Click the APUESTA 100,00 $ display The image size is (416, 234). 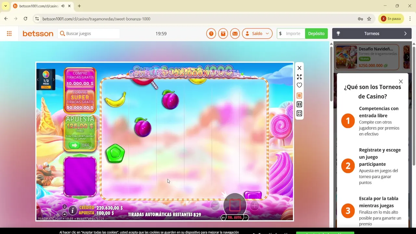[96, 213]
